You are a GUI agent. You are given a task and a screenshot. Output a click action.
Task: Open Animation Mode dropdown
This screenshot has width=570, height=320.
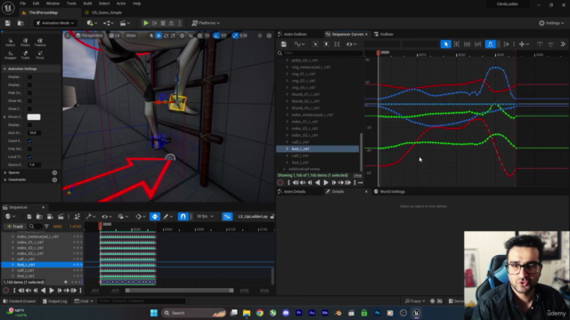coord(55,23)
